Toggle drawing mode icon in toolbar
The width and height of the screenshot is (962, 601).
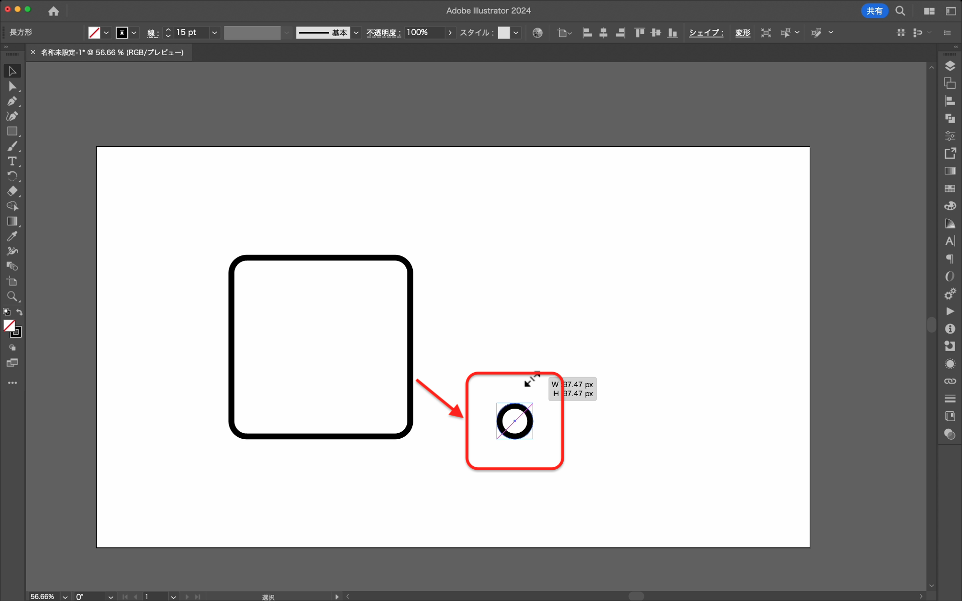click(12, 348)
